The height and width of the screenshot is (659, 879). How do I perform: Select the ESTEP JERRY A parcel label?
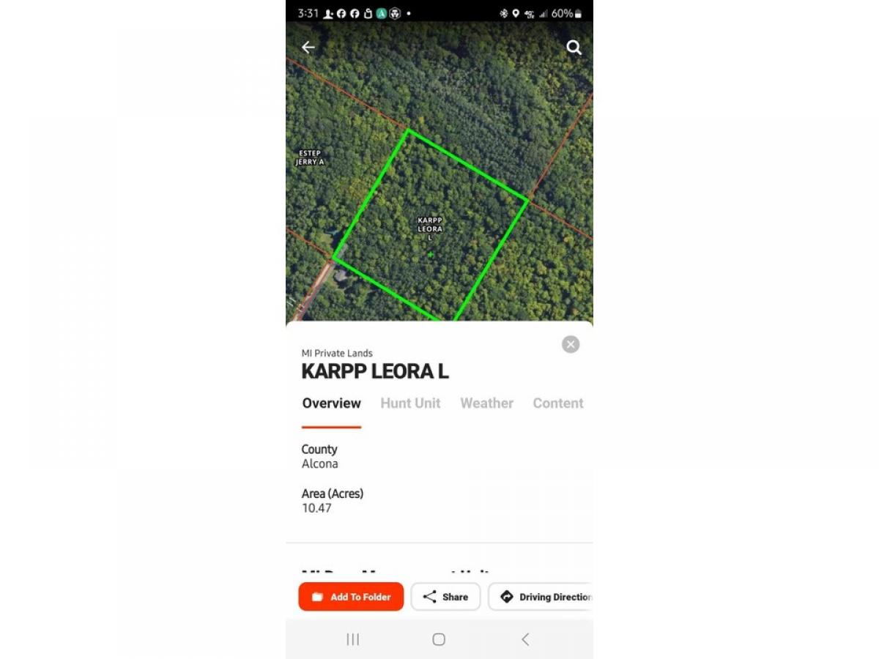pyautogui.click(x=310, y=157)
